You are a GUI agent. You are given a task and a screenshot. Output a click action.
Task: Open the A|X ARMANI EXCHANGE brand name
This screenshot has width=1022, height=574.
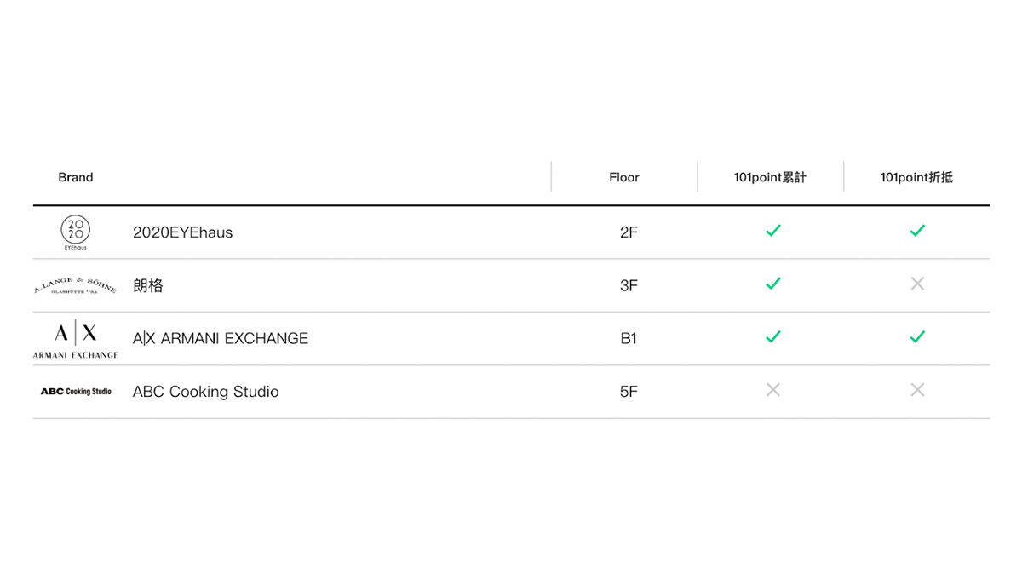click(221, 339)
